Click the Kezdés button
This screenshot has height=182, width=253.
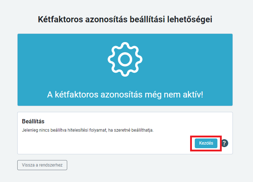click(206, 143)
